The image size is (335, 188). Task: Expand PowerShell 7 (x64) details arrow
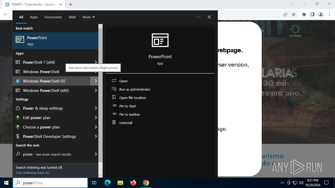coord(96,62)
